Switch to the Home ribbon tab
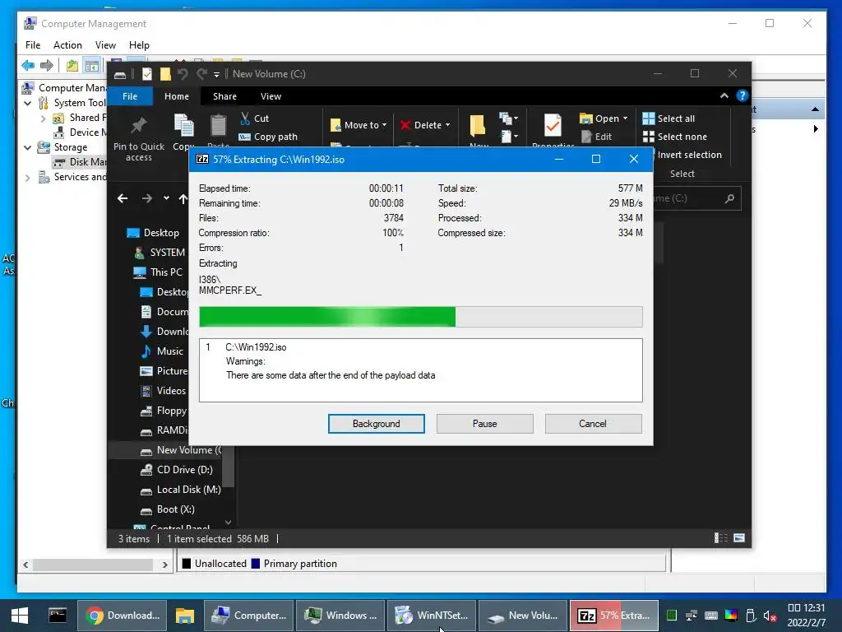The width and height of the screenshot is (842, 632). 177,96
